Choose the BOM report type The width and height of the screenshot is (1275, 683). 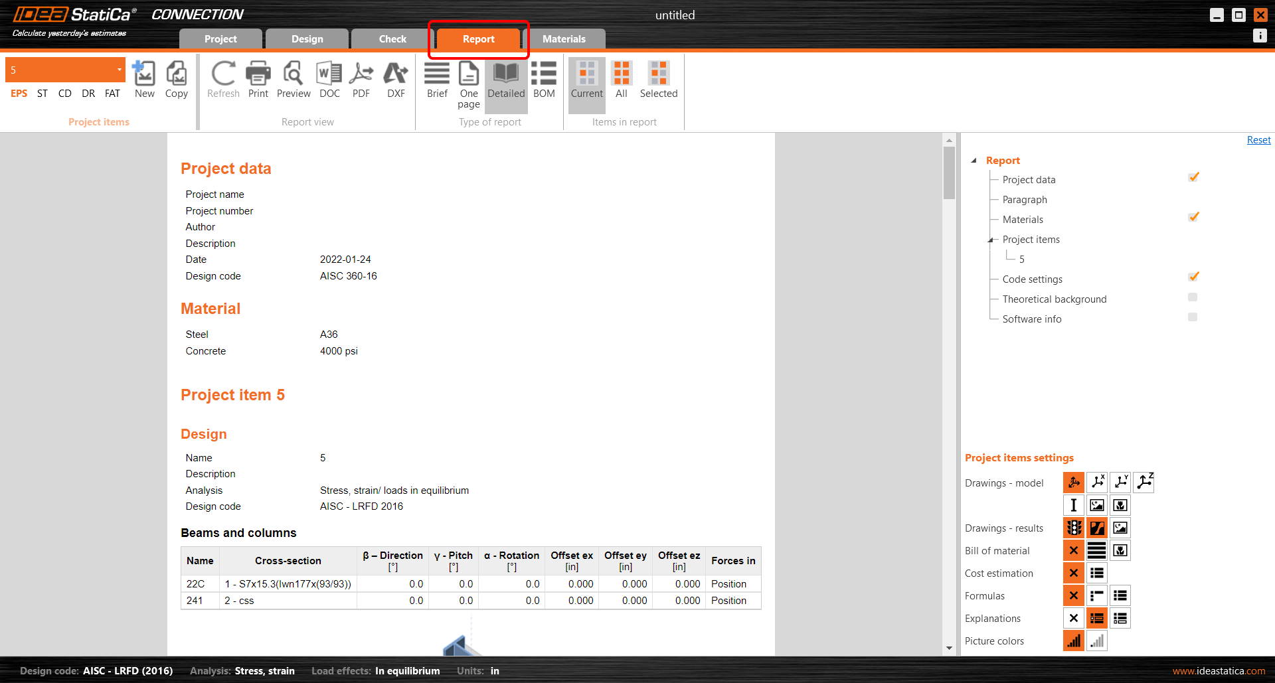coord(544,80)
